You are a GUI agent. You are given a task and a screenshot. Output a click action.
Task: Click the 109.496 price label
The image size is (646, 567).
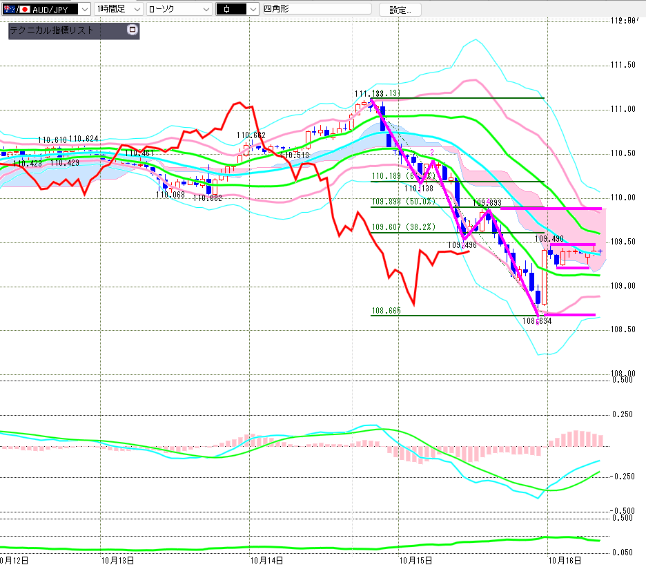pyautogui.click(x=462, y=245)
